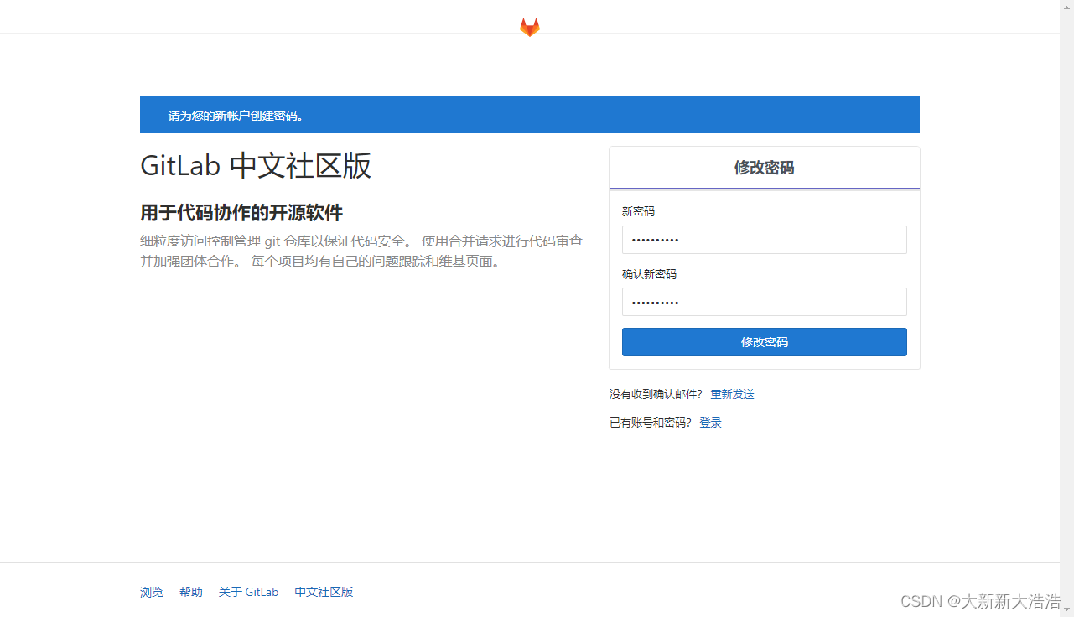The image size is (1074, 617).
Task: Open the 关于 GitLab footer link
Action: point(248,592)
